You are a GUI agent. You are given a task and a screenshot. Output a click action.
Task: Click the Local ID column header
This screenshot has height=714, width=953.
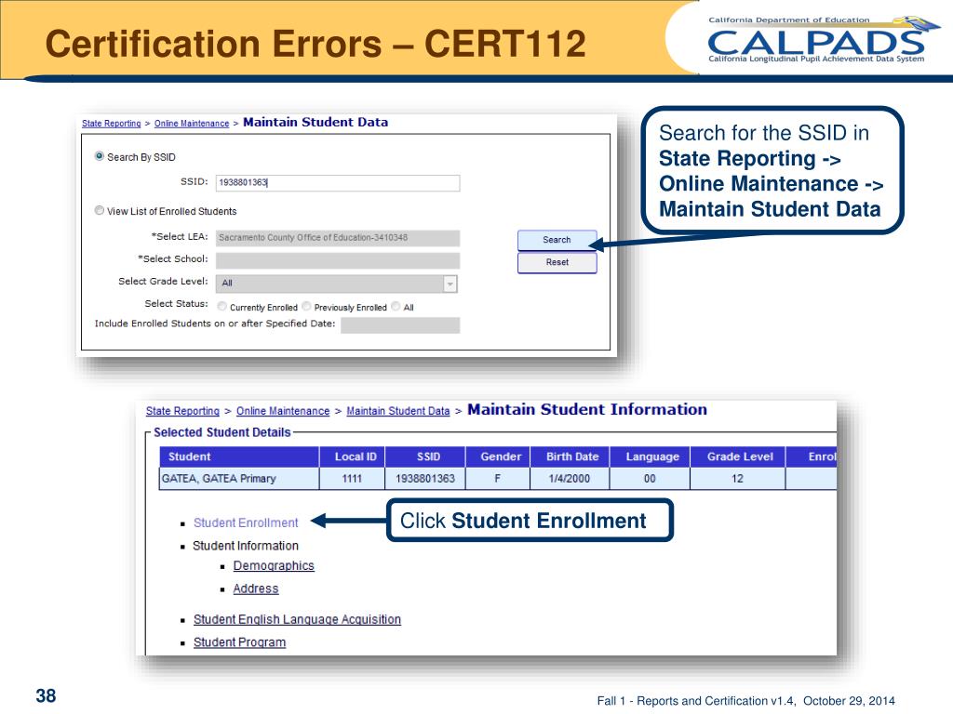pyautogui.click(x=352, y=456)
